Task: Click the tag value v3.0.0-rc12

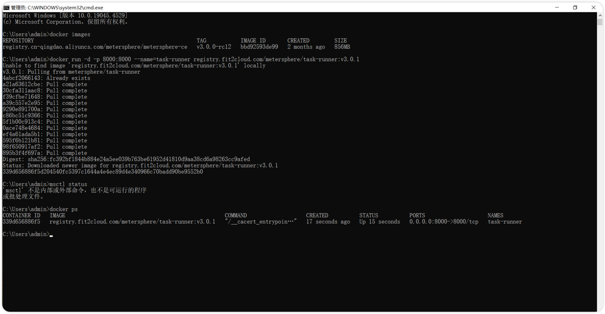Action: (x=214, y=47)
